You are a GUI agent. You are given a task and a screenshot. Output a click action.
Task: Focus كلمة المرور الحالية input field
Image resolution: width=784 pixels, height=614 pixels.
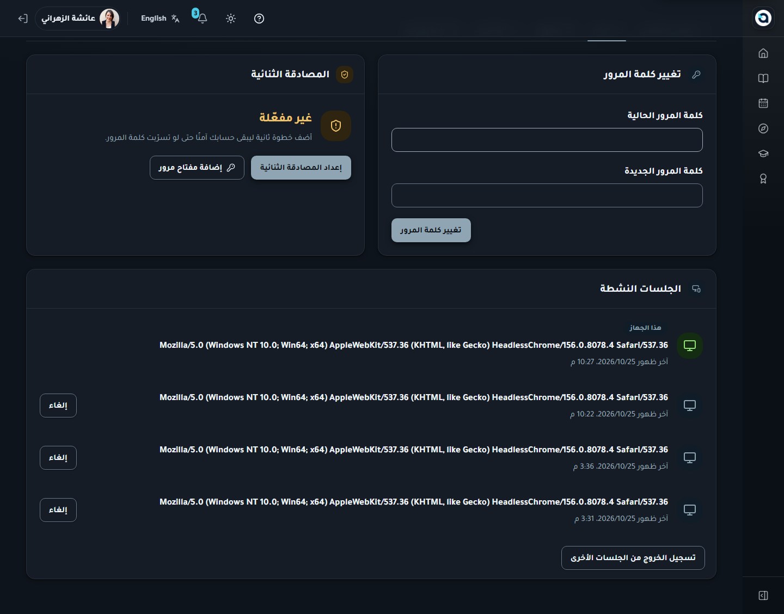click(547, 140)
